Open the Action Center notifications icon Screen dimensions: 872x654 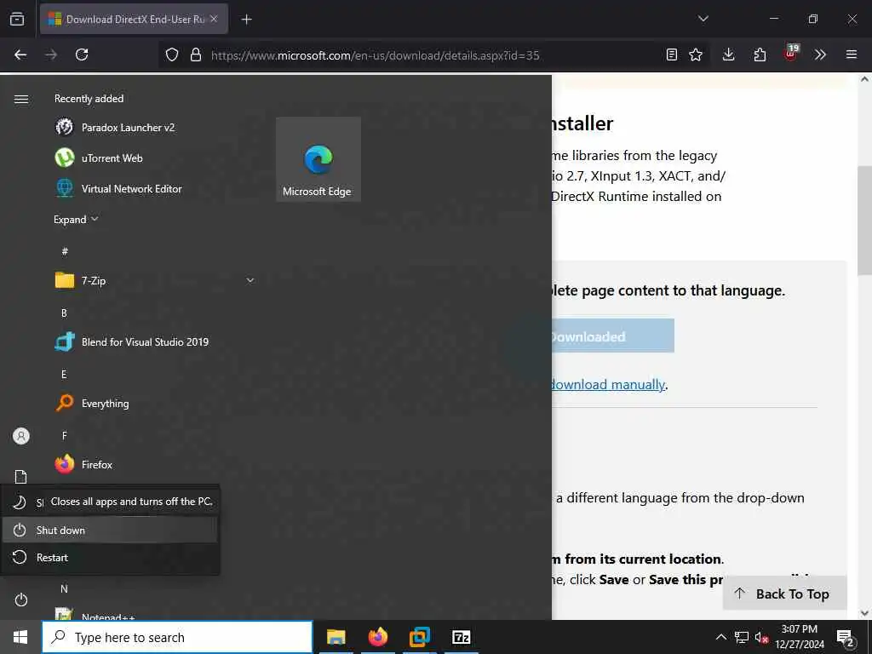[x=846, y=637]
